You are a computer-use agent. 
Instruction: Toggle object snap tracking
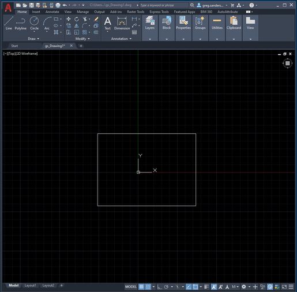tap(189, 287)
